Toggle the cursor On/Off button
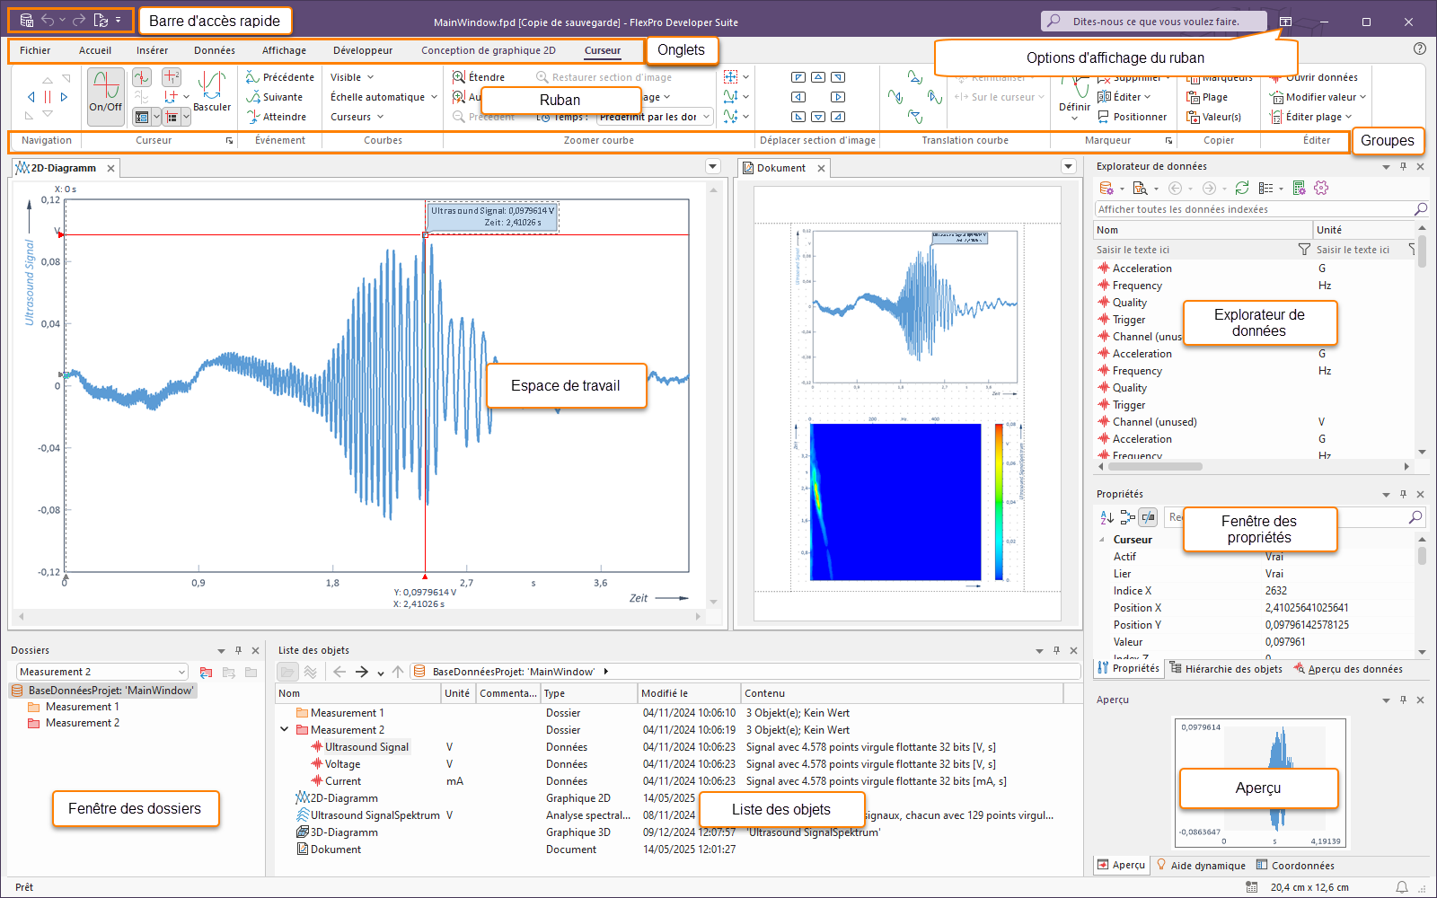The height and width of the screenshot is (898, 1437). [x=106, y=93]
